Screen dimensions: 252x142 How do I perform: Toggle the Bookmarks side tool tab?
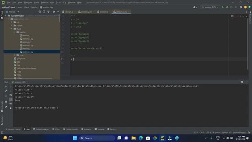coord(2,106)
